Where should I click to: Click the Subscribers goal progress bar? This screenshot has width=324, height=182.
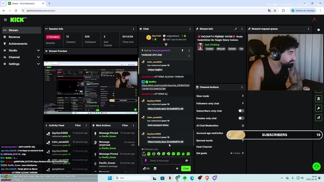click(x=275, y=135)
